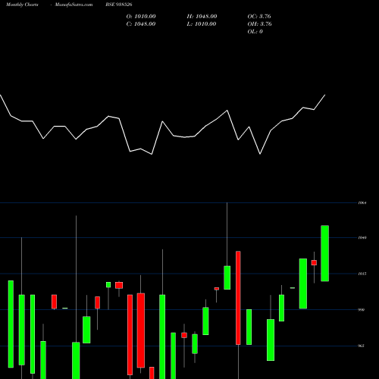Click the 'Monthly Charts' title text
This screenshot has width=379, height=379.
tap(22, 5)
